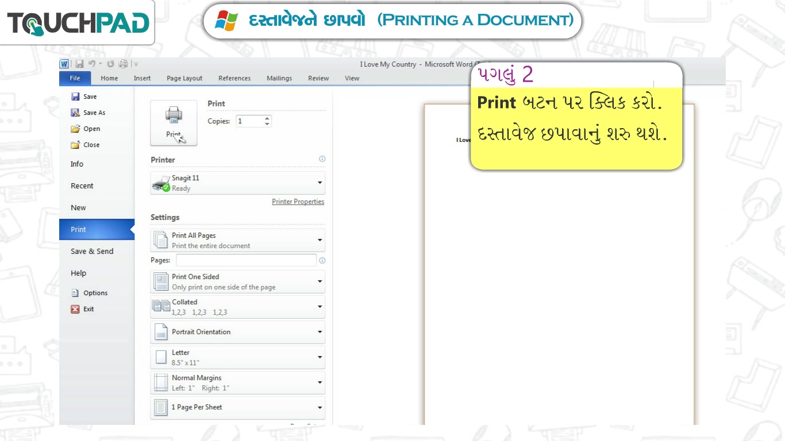Click into the Copies number field

[x=249, y=121]
